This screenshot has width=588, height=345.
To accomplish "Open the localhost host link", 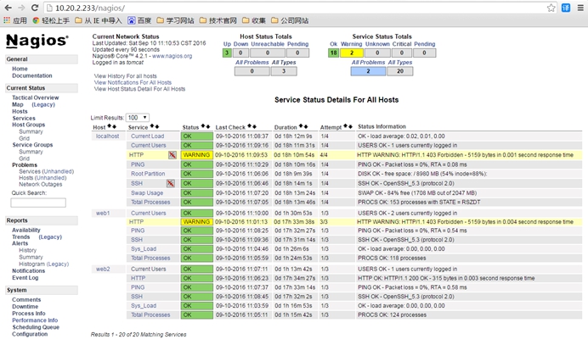I will click(107, 136).
